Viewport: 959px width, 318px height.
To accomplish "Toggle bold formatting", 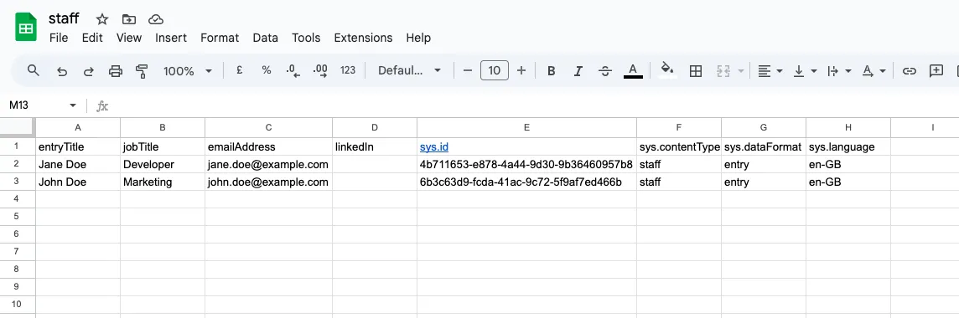I will pyautogui.click(x=551, y=71).
